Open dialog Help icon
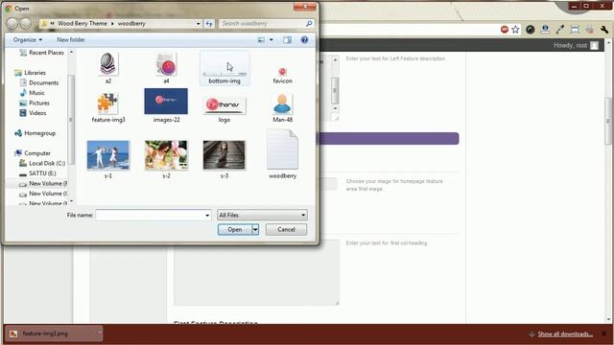This screenshot has width=614, height=345. coord(304,40)
